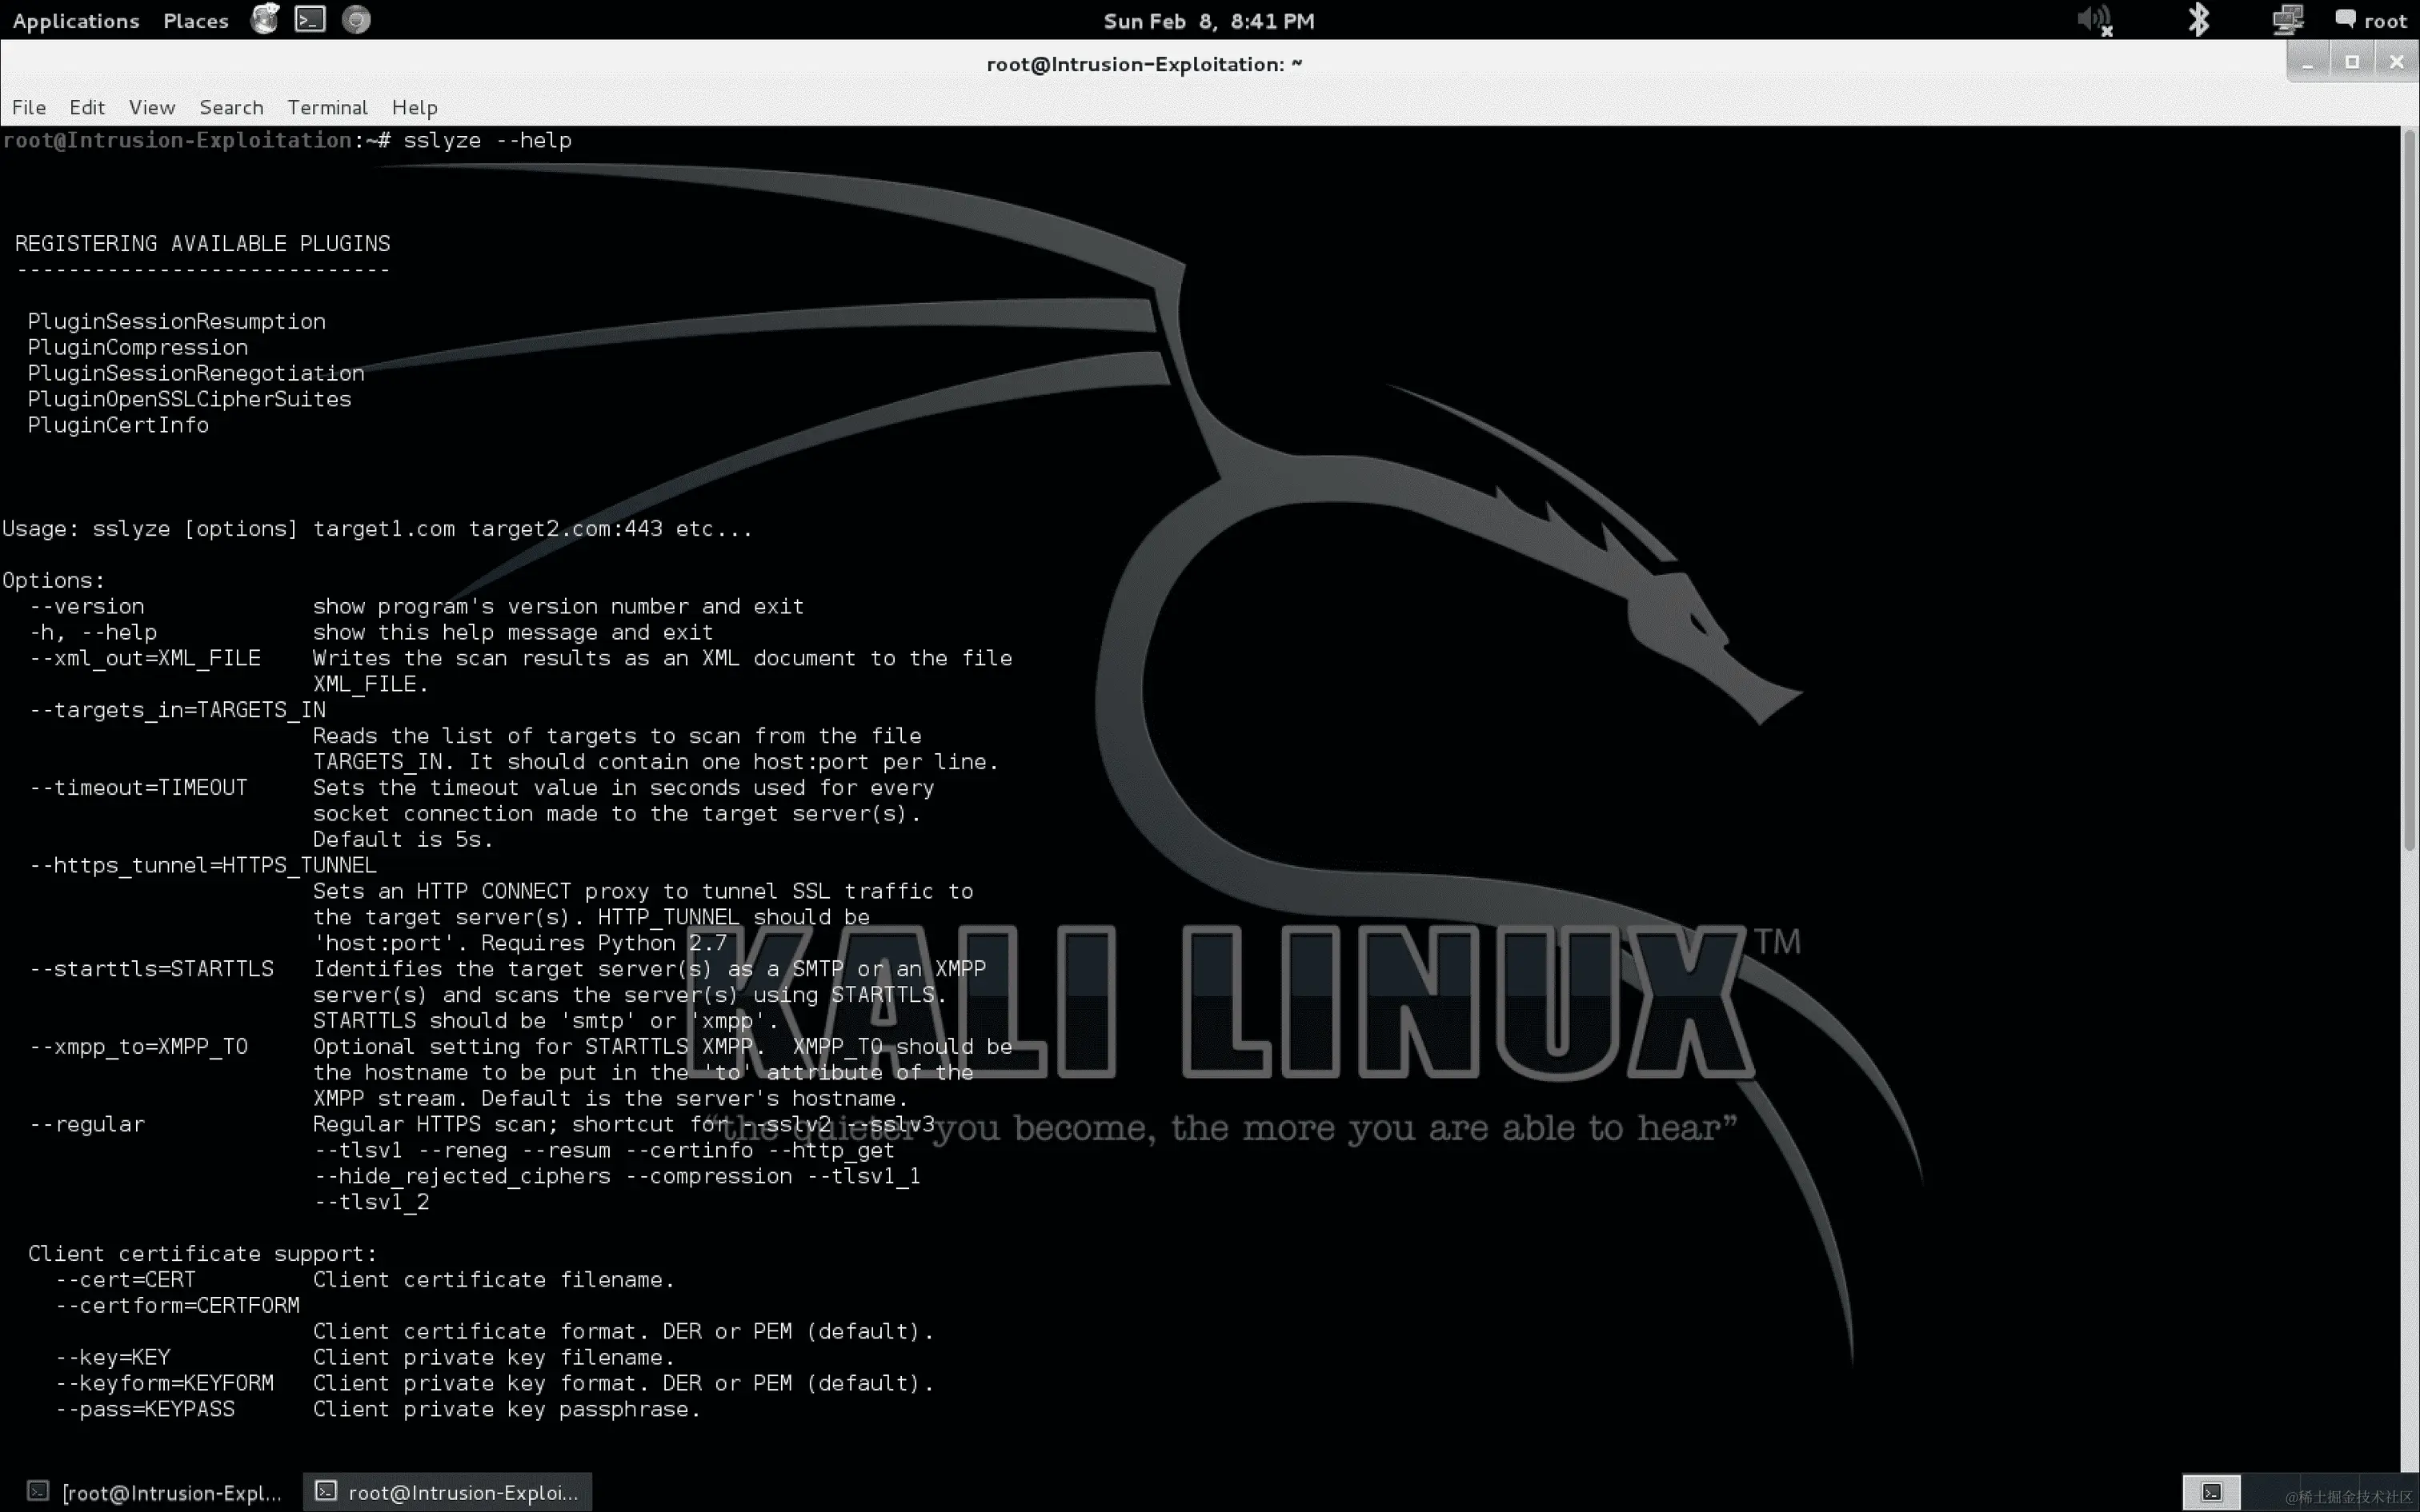Click the --tlsv1_2 line

point(371,1202)
